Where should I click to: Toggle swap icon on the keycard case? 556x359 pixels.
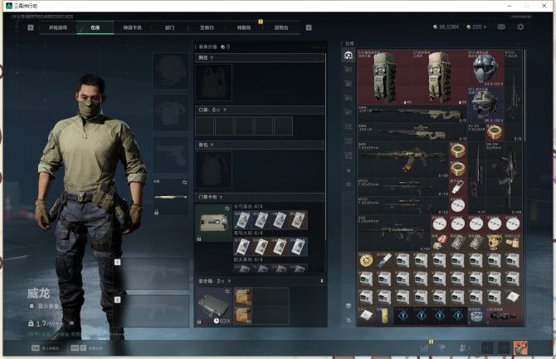[227, 209]
